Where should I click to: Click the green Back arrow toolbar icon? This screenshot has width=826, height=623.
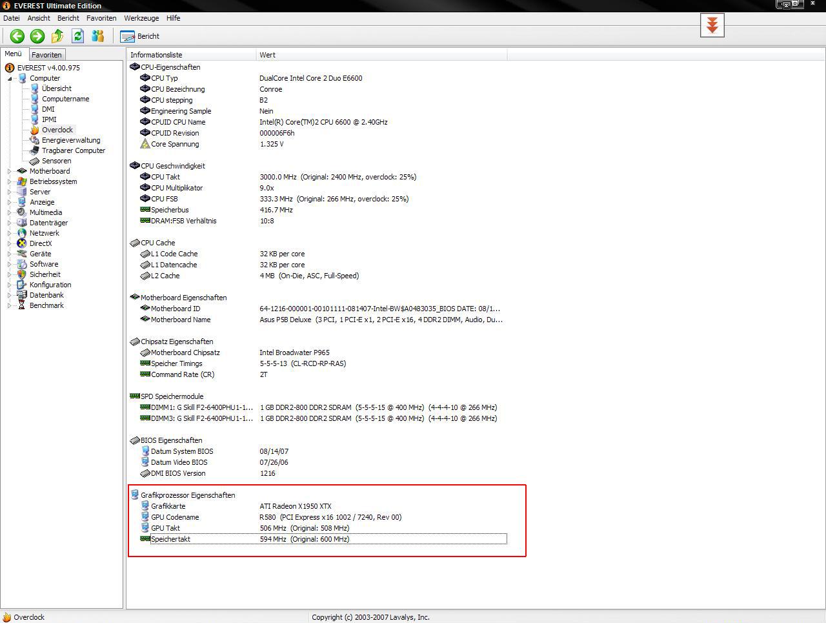[x=17, y=36]
